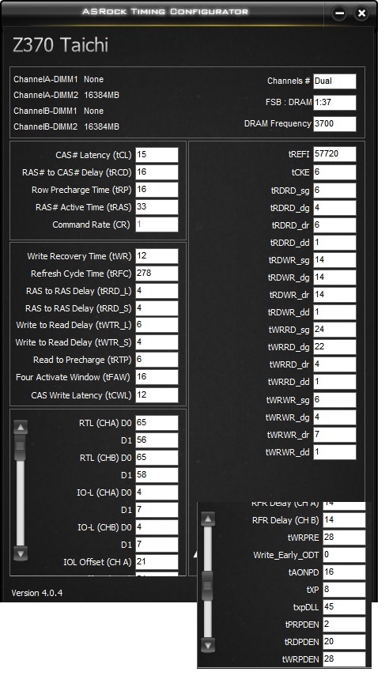The width and height of the screenshot is (389, 683).
Task: Grab the scrollbar thumb beside tXP
Action: coord(208,586)
